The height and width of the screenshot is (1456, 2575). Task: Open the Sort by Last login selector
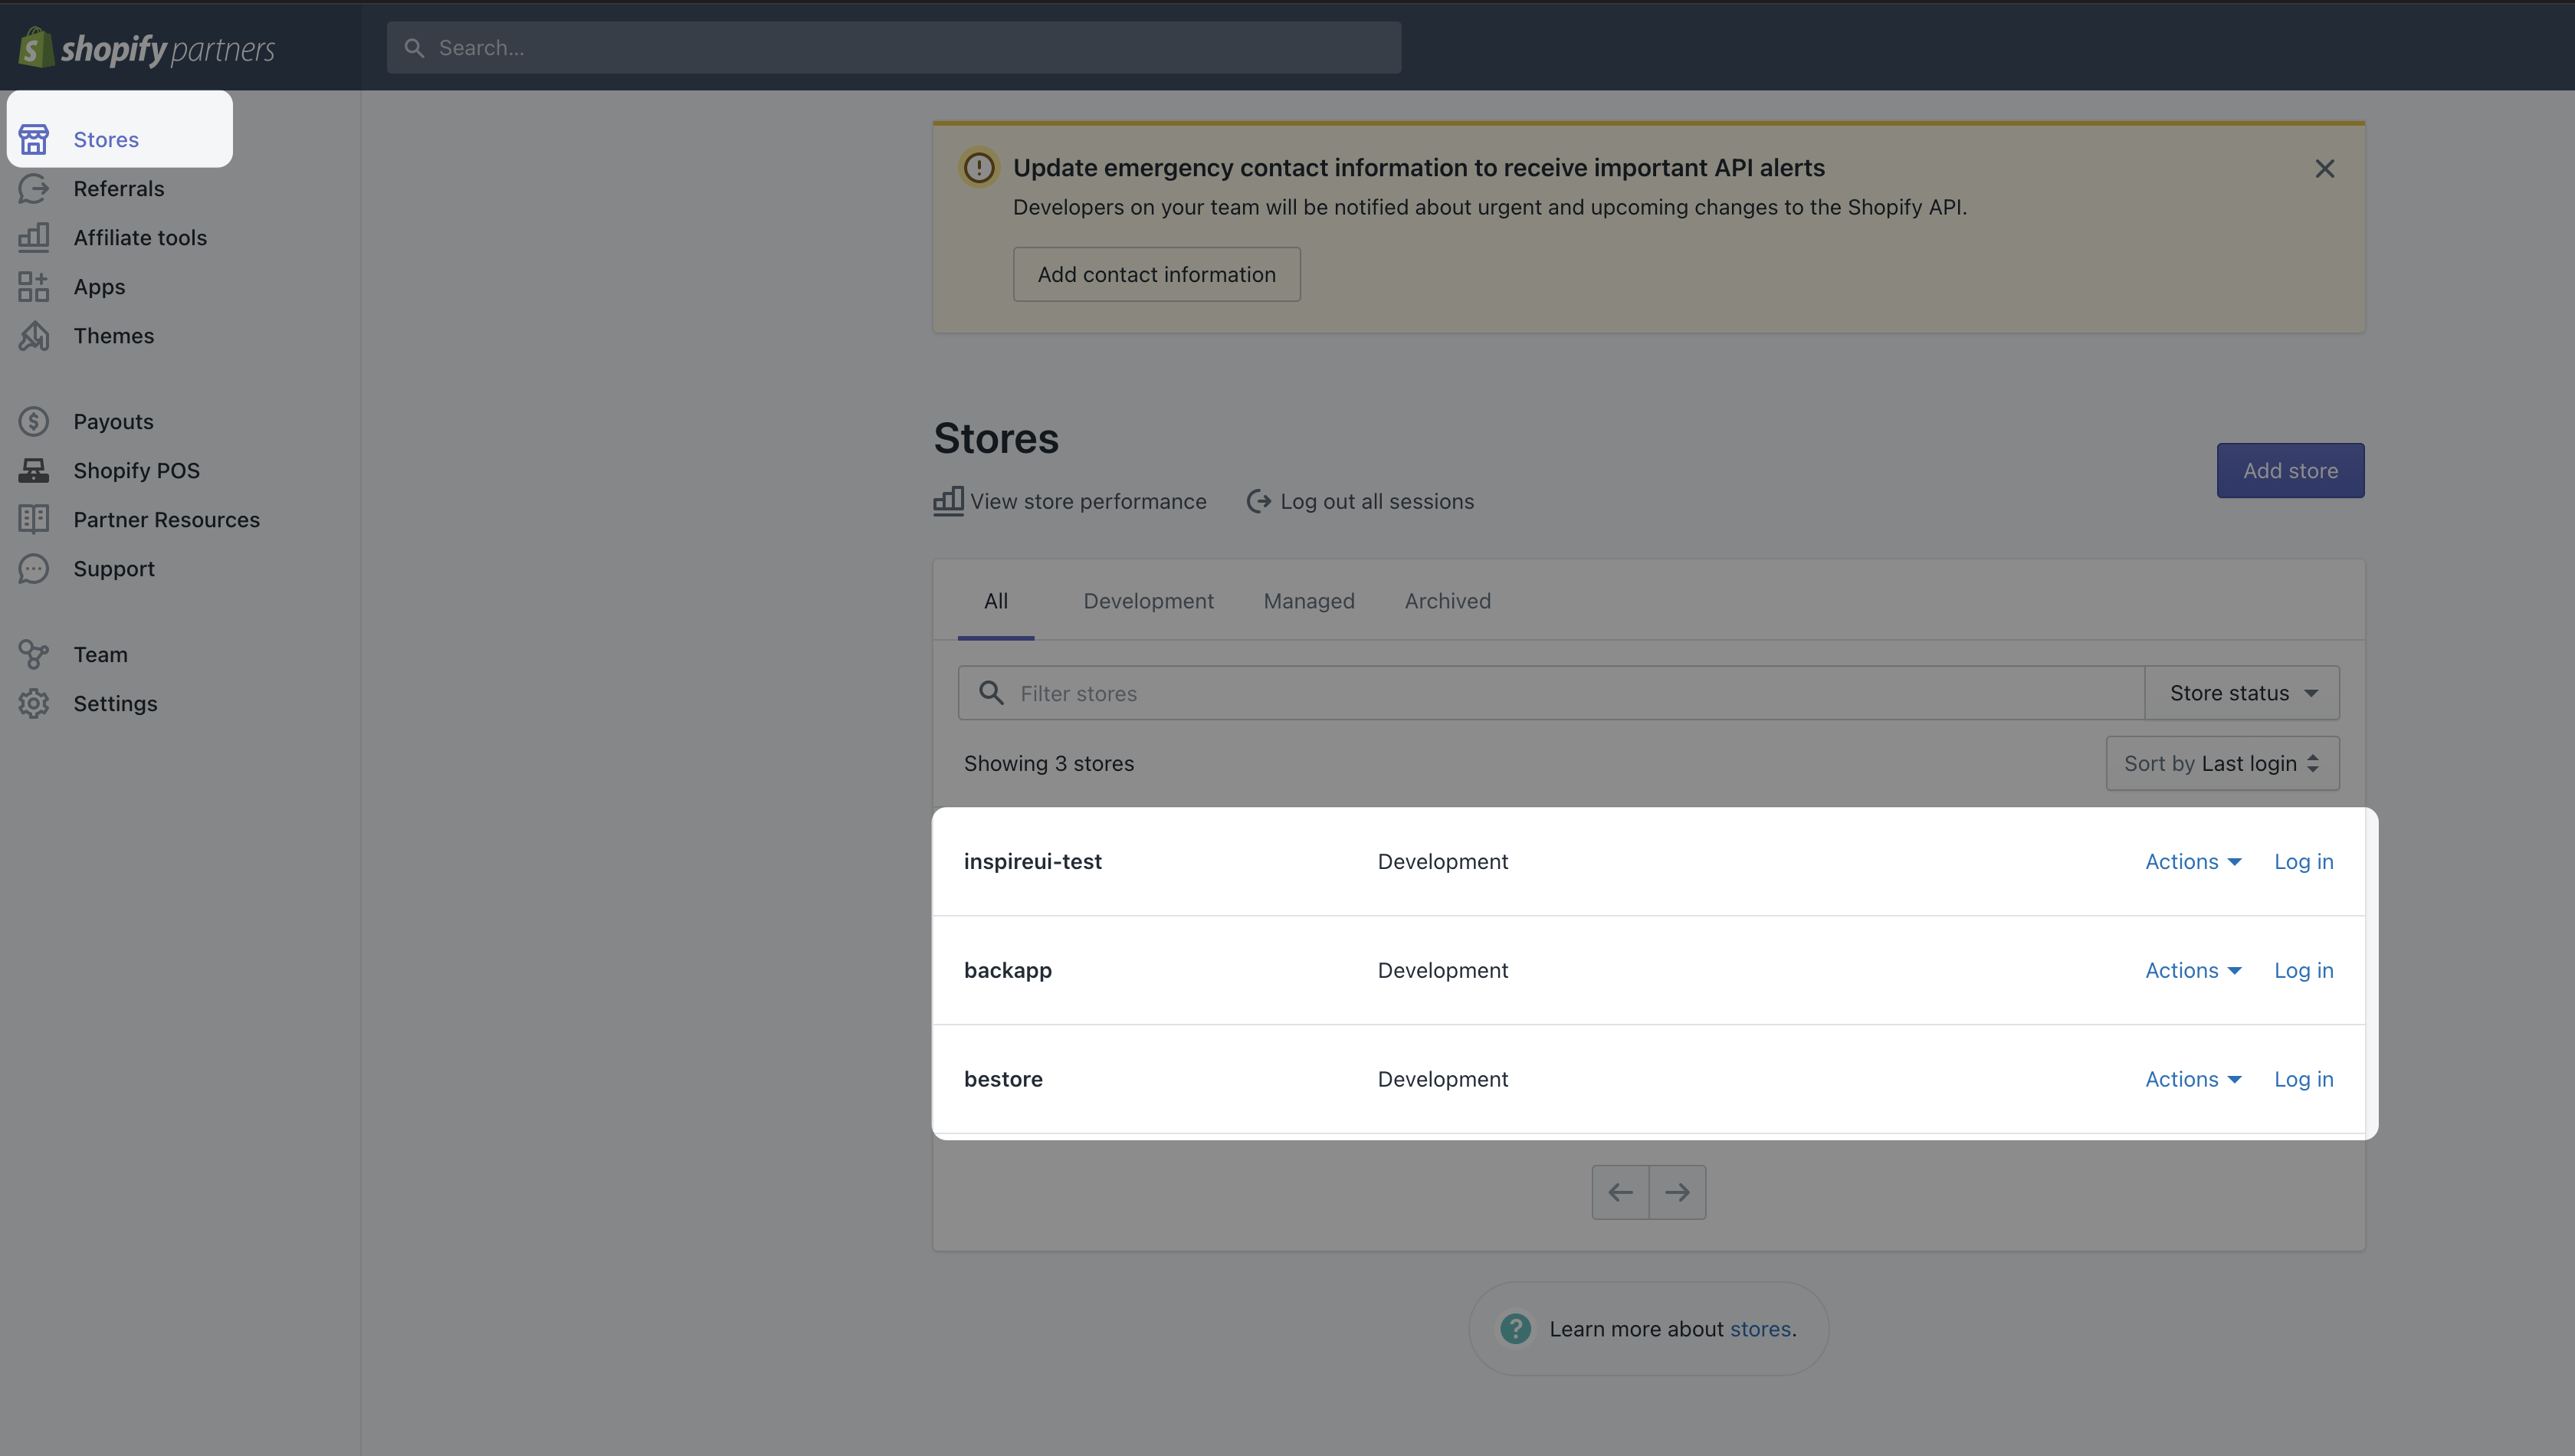coord(2221,763)
